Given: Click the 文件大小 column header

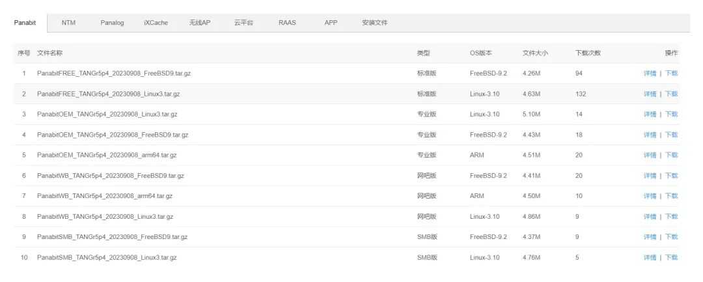Looking at the screenshot, I should point(535,53).
